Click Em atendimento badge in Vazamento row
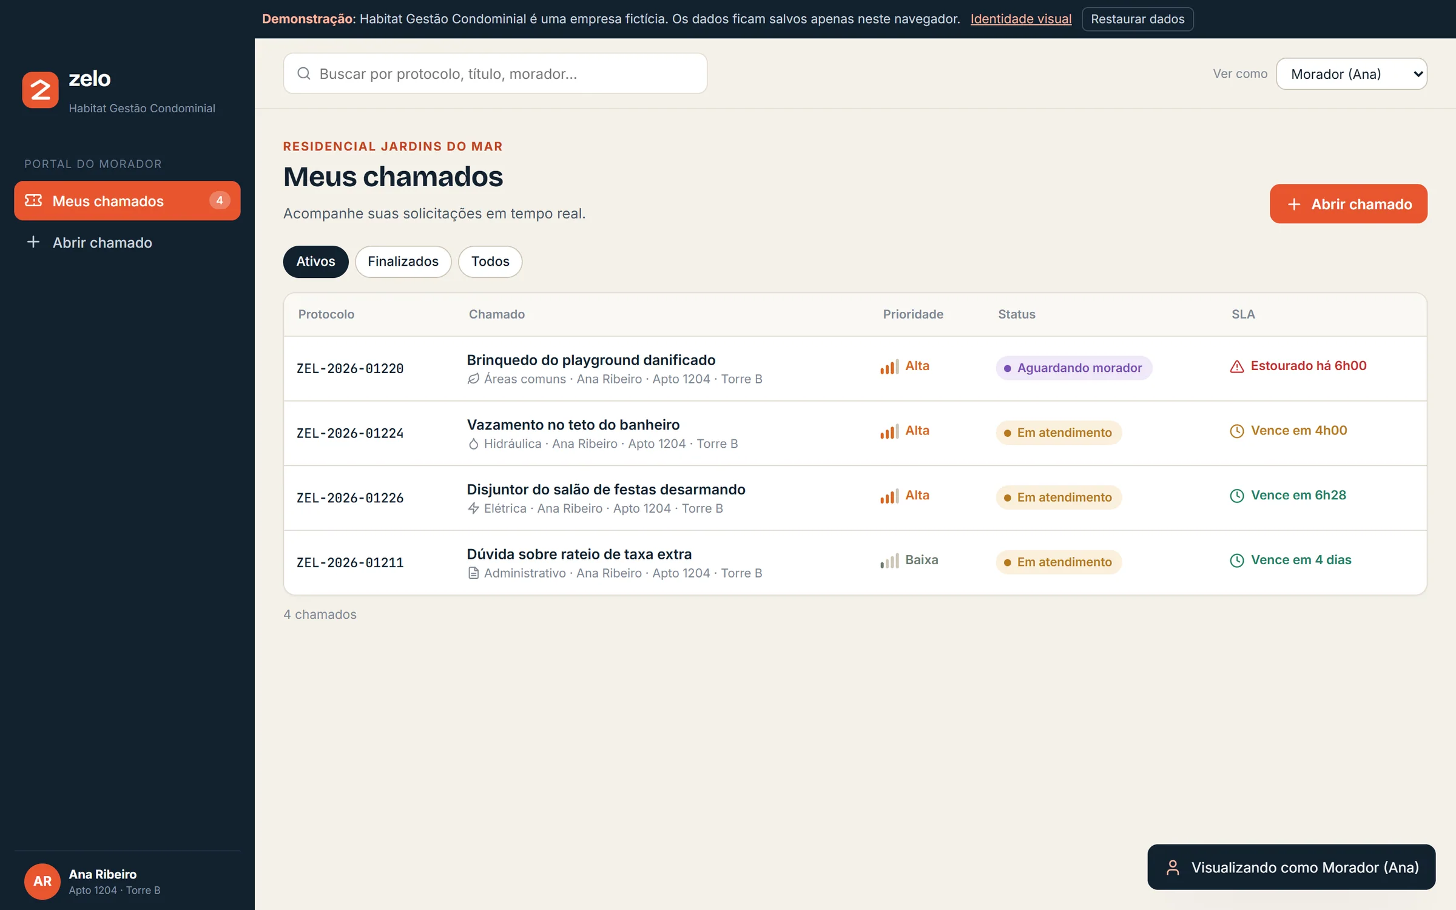 [x=1059, y=433]
